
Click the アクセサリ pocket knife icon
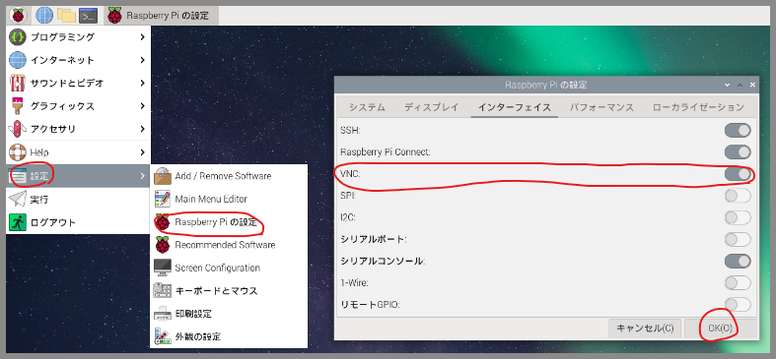pyautogui.click(x=18, y=129)
